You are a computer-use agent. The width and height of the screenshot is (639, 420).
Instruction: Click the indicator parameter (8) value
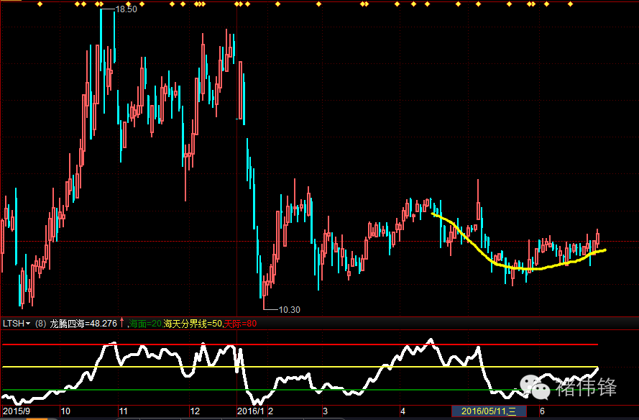[40, 324]
